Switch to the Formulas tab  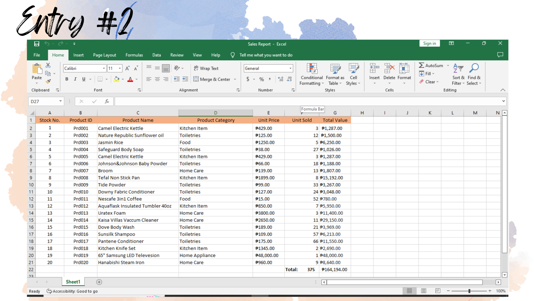(x=134, y=55)
